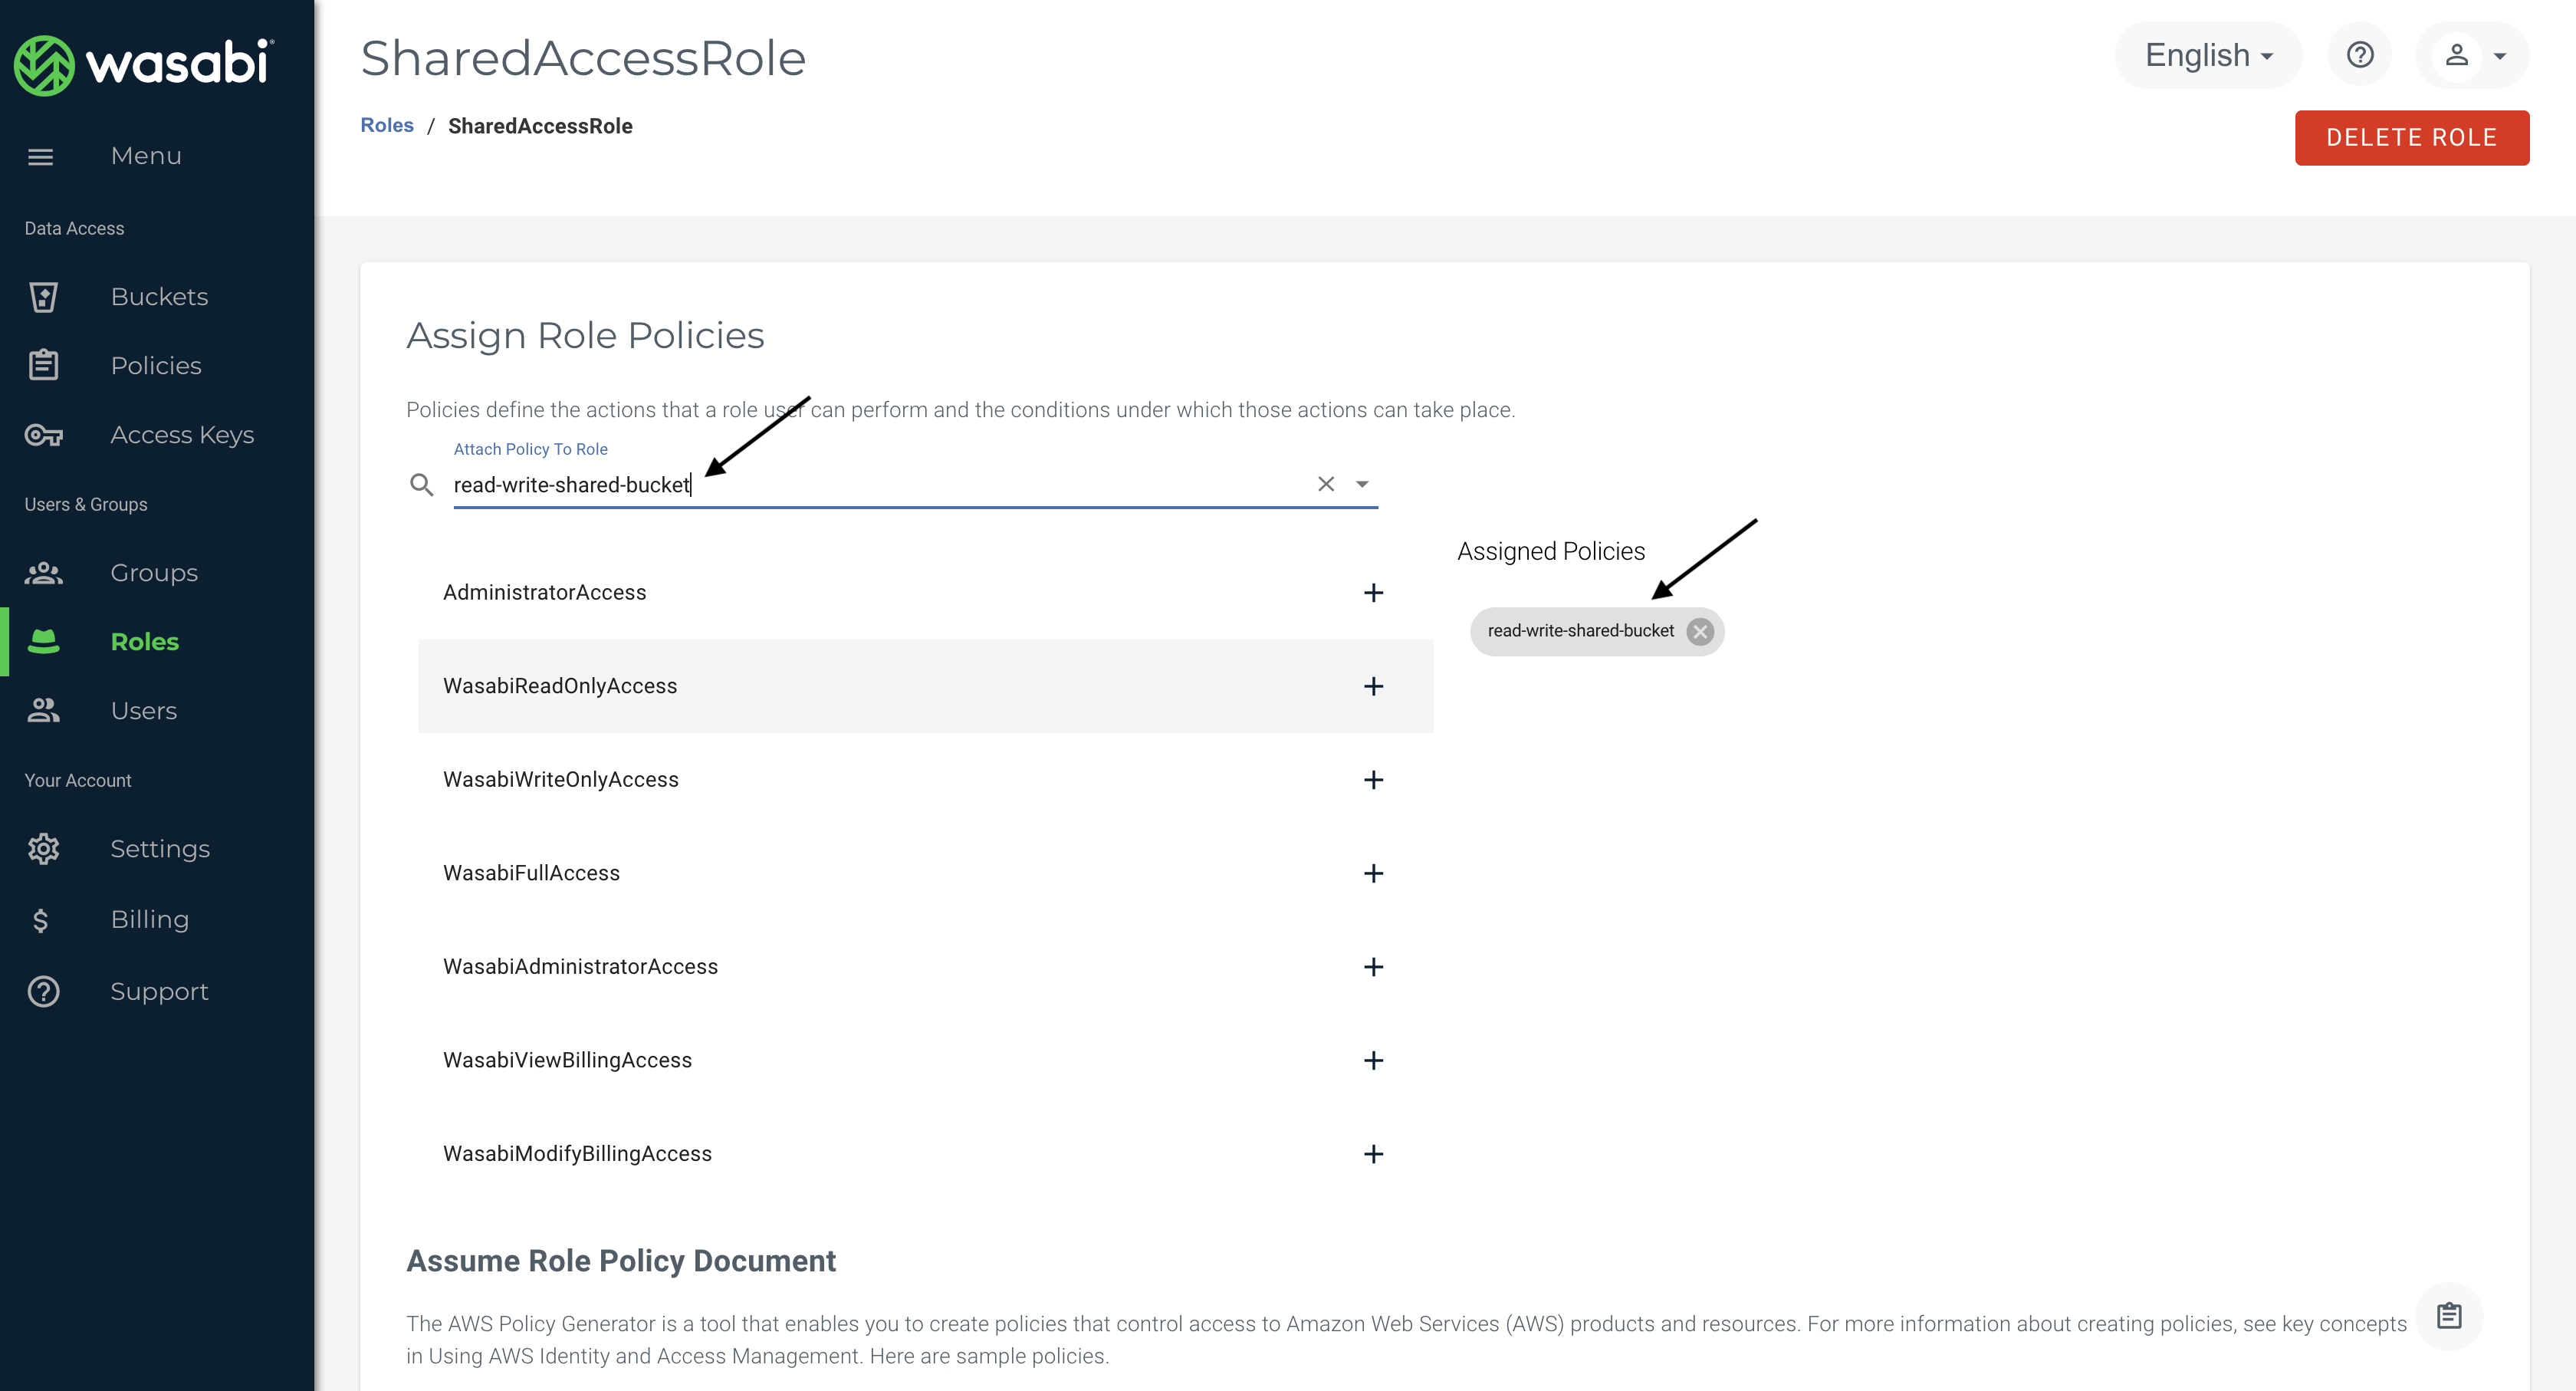Open Billing via the dollar sign icon
This screenshot has height=1391, width=2576.
tap(40, 920)
